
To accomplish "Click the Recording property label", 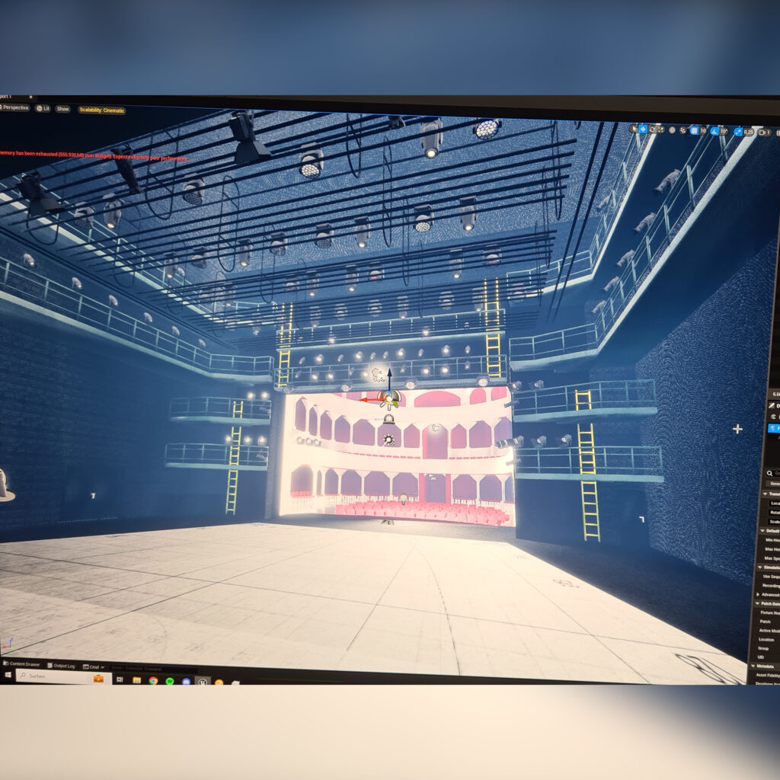I will [x=771, y=586].
